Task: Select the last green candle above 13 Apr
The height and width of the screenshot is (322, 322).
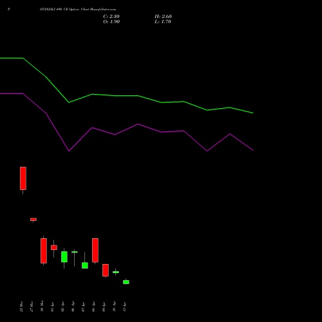Action: pyautogui.click(x=126, y=282)
